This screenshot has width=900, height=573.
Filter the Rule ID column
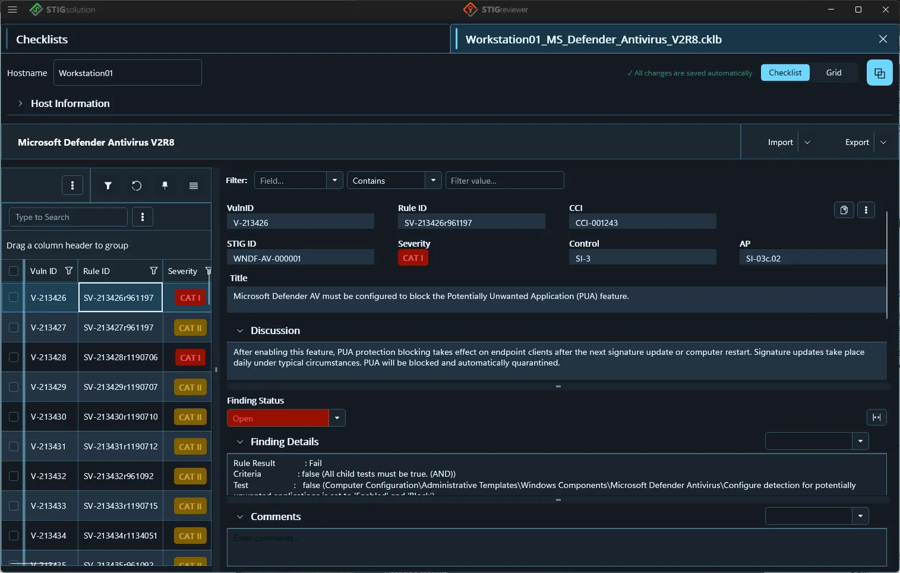click(x=154, y=271)
